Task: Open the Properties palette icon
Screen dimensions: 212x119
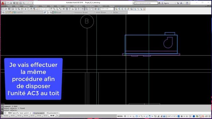Action: point(64,9)
